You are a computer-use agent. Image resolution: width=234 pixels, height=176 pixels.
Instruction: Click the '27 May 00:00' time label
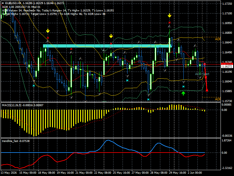click(140, 173)
